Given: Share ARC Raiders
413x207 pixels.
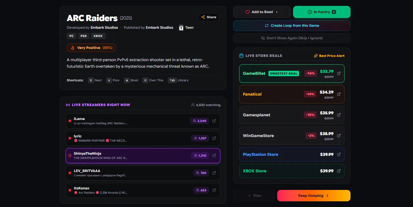Looking at the screenshot, I should 208,17.
